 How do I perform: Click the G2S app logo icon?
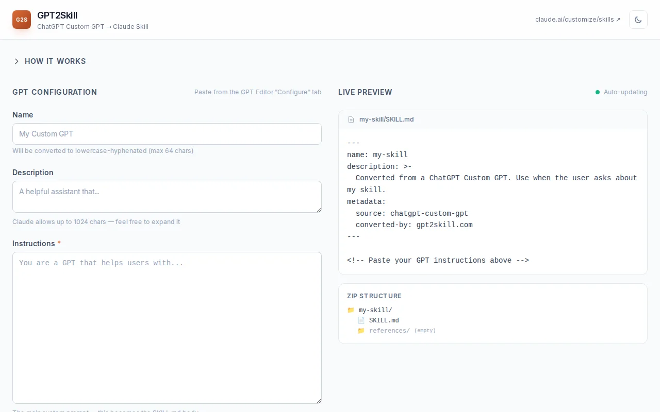pos(22,20)
